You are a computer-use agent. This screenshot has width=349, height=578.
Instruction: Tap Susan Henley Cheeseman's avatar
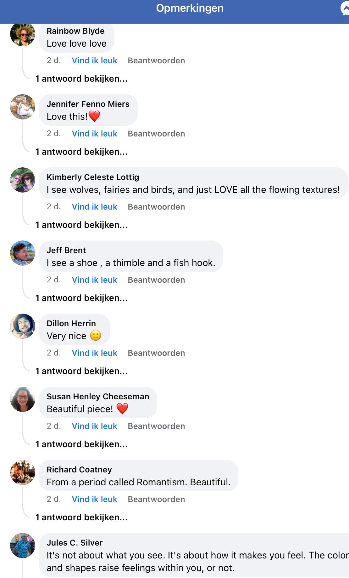pyautogui.click(x=23, y=399)
